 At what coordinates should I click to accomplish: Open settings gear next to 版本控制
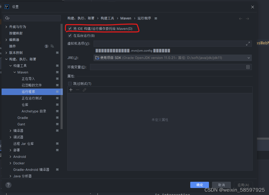coord(57,53)
